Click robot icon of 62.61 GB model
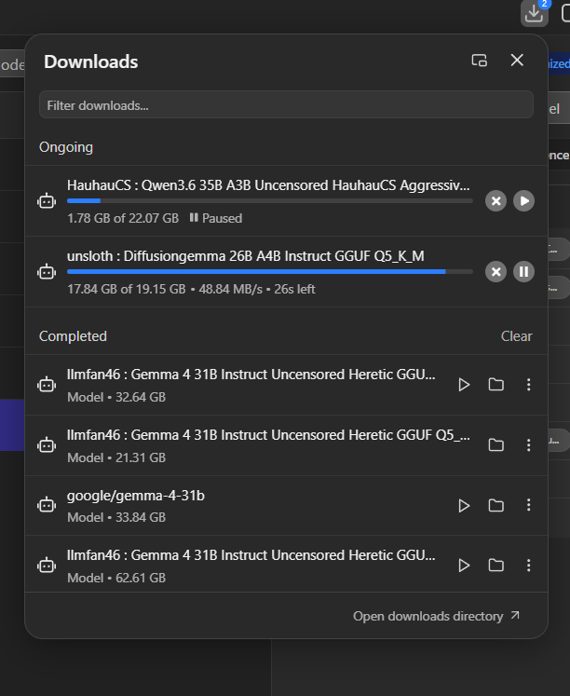 tap(47, 566)
